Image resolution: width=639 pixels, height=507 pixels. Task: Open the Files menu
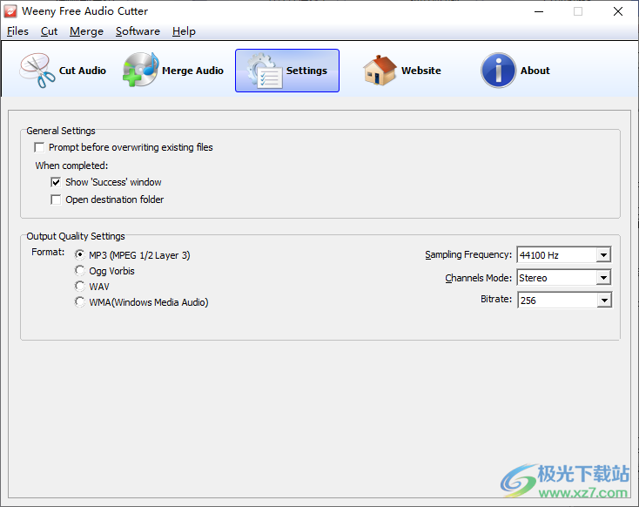point(17,31)
